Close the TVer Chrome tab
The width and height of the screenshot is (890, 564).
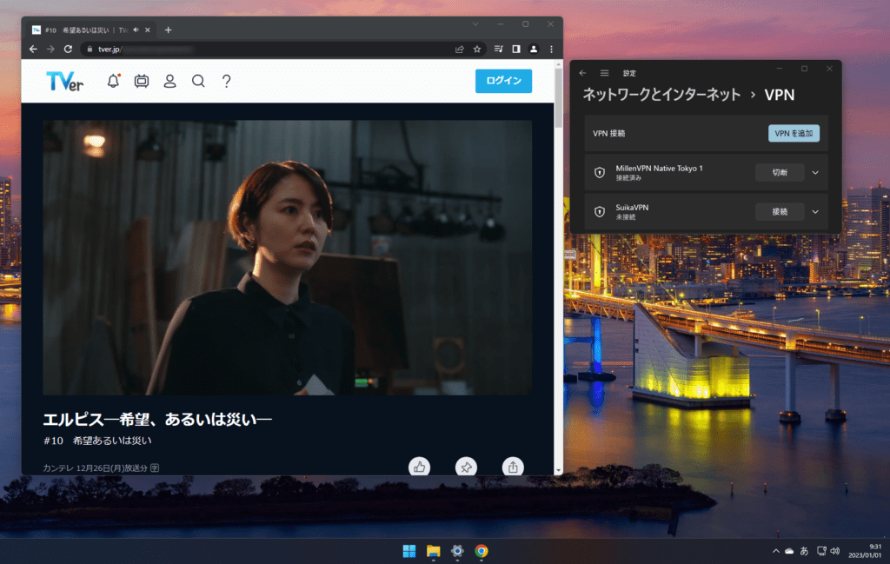click(x=148, y=30)
